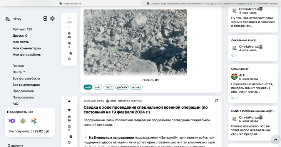
Task: Click the Рейтинг: 121 text
Action: (x=22, y=29)
